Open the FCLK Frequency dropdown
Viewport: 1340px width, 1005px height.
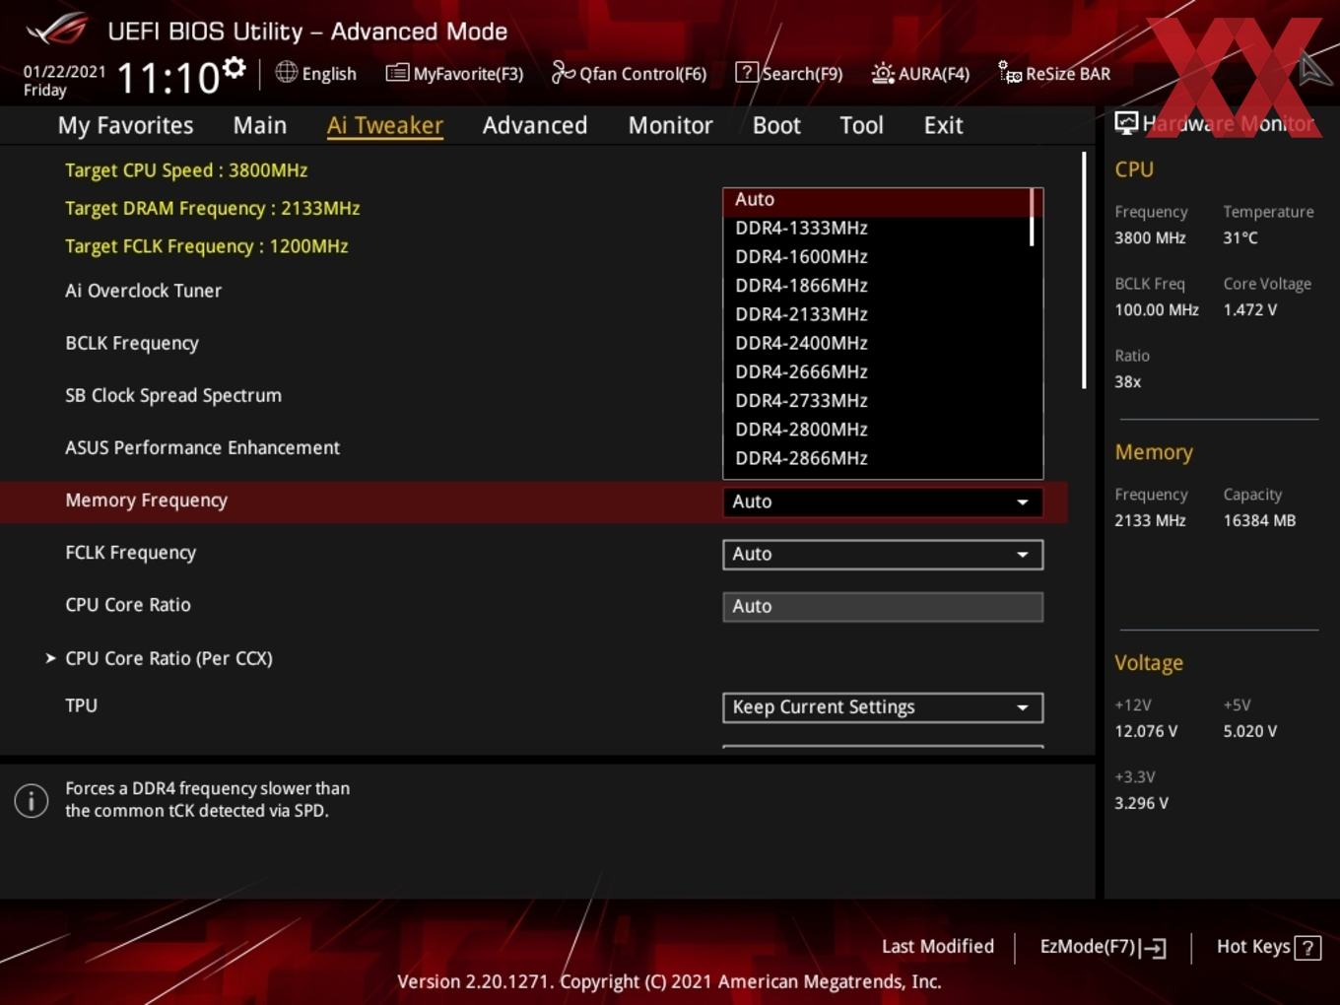pyautogui.click(x=883, y=554)
